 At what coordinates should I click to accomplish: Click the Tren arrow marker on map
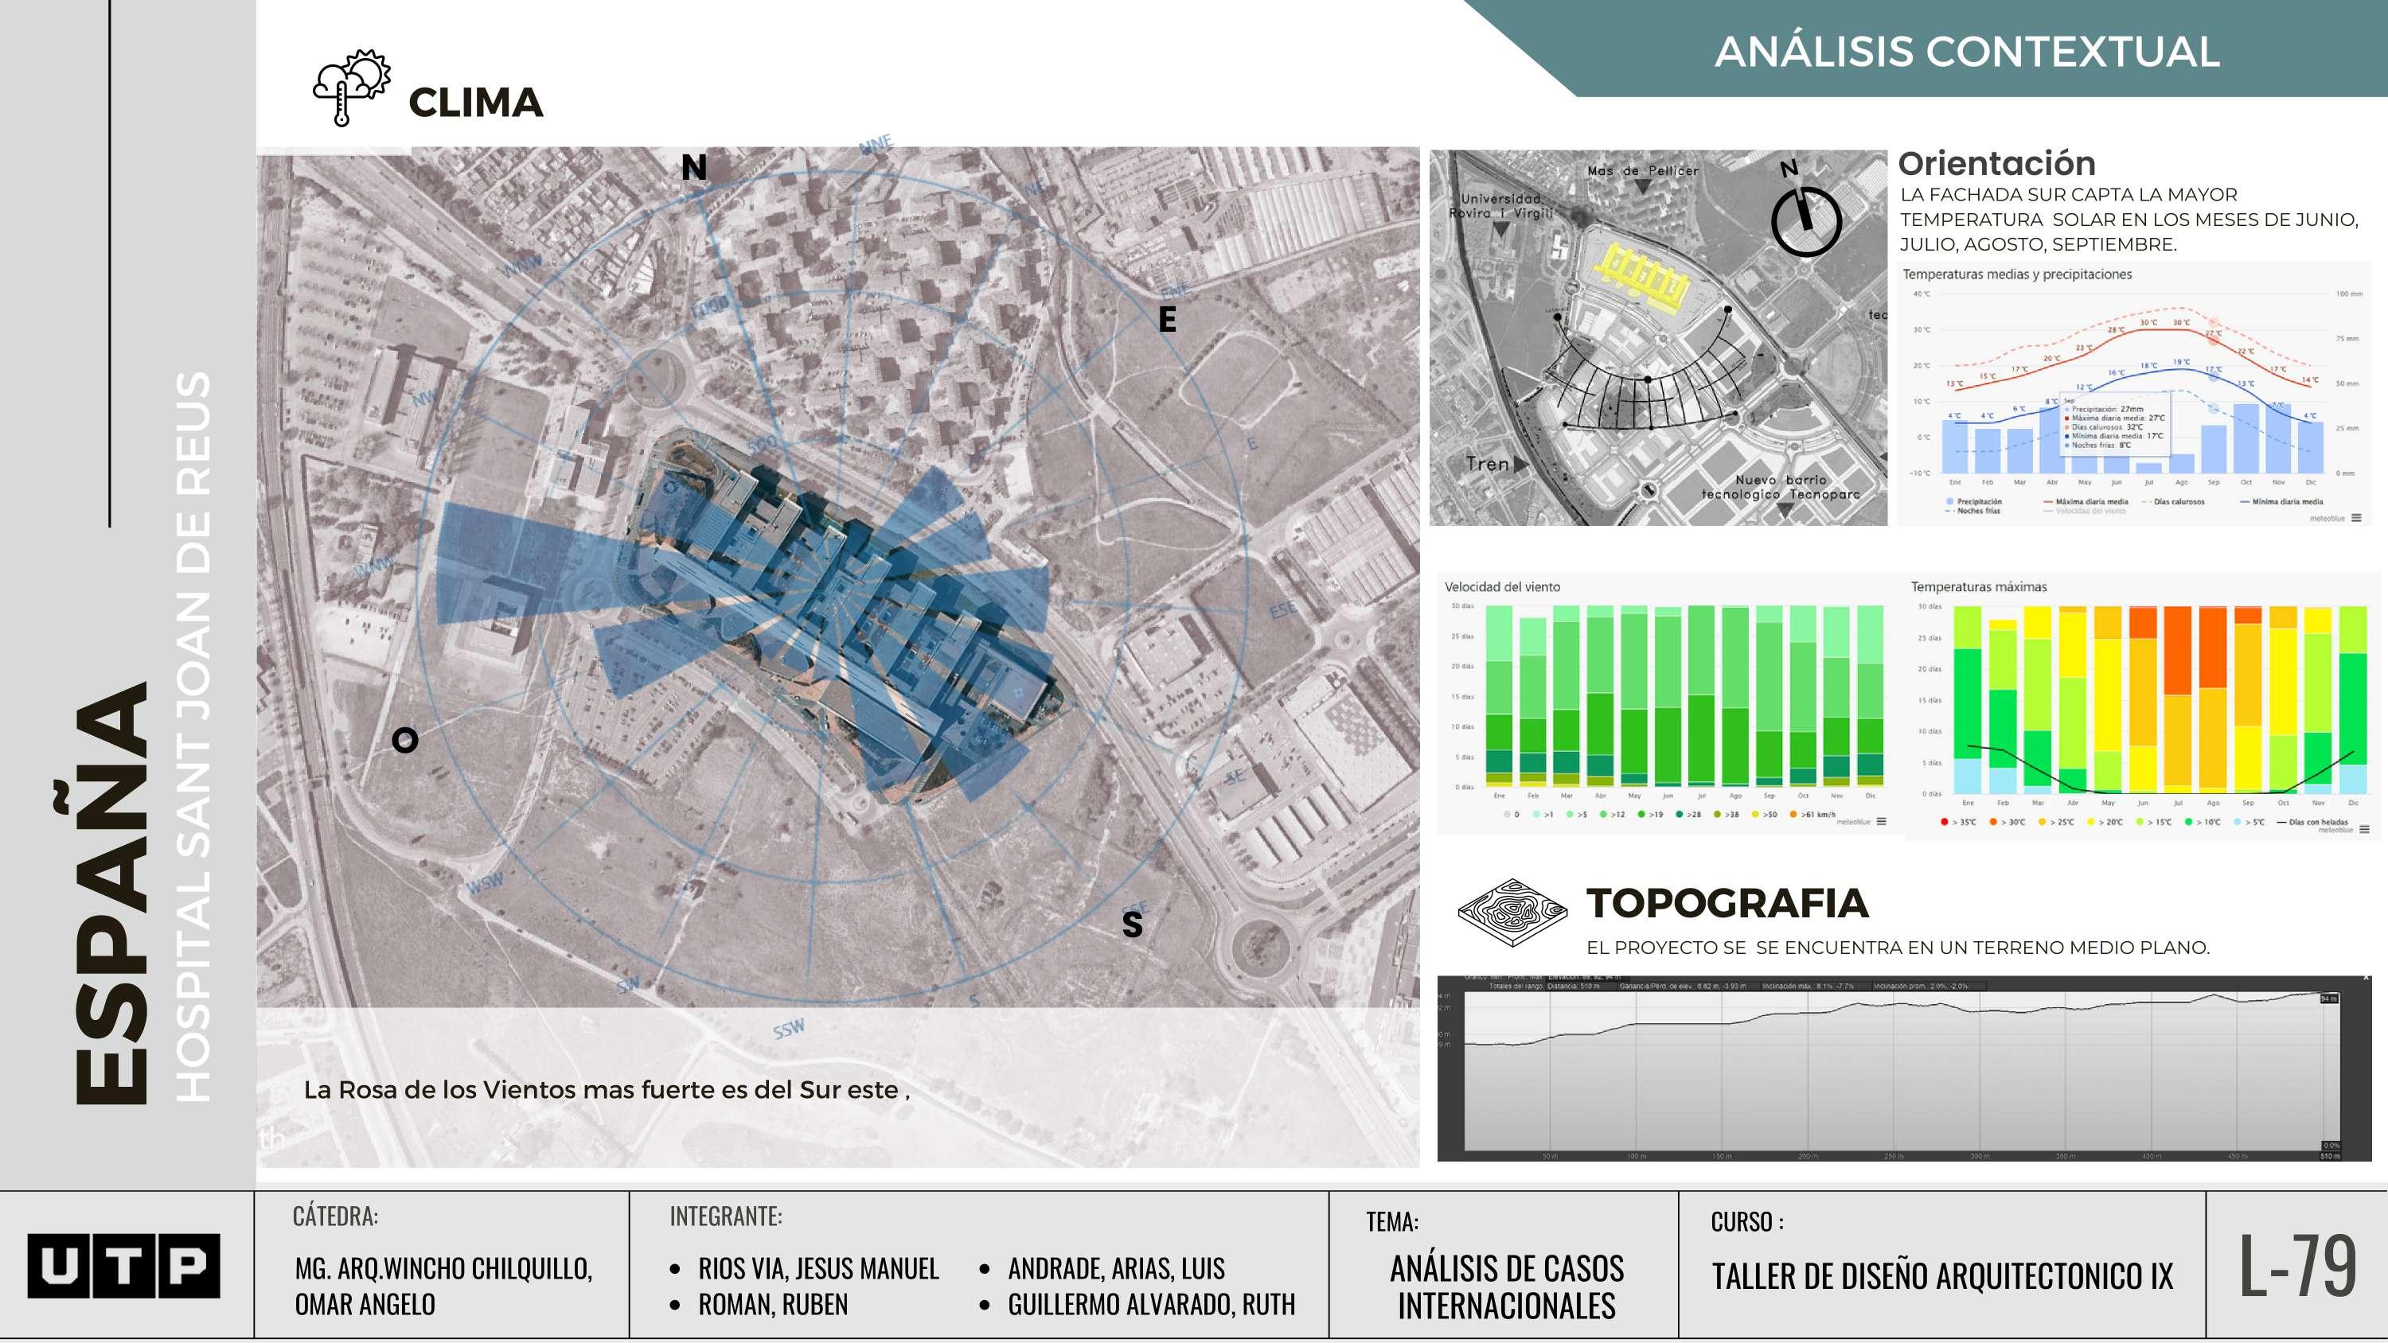pos(1520,465)
